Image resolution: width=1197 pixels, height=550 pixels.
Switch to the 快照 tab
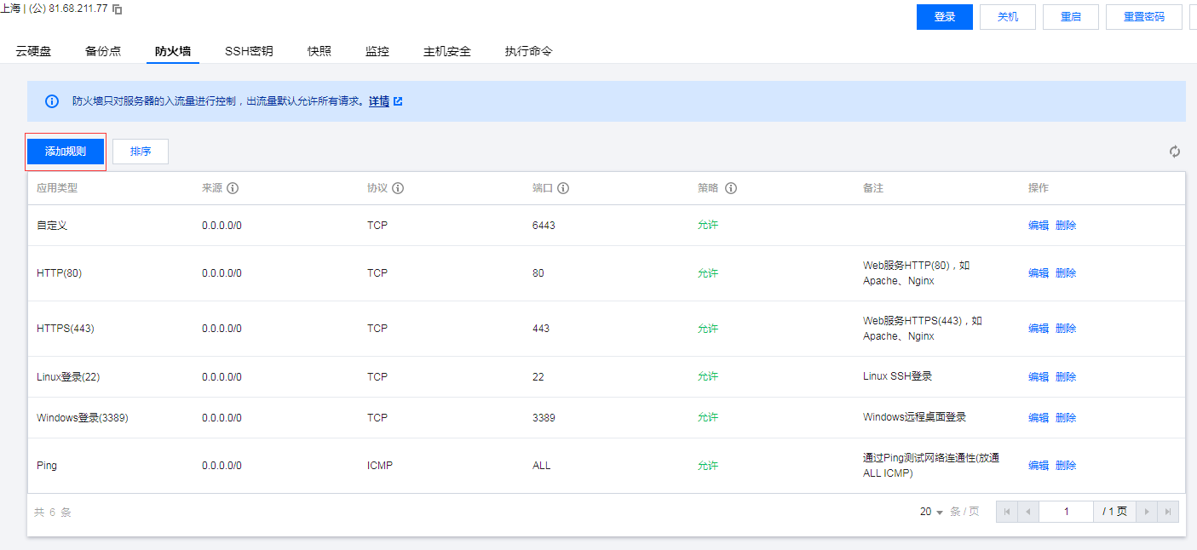319,51
